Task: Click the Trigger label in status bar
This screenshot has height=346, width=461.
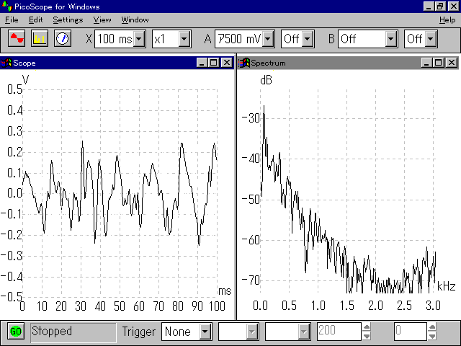Action: pyautogui.click(x=139, y=332)
